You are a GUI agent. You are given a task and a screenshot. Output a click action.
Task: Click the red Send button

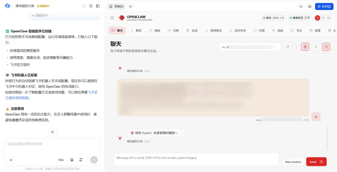pyautogui.click(x=316, y=162)
